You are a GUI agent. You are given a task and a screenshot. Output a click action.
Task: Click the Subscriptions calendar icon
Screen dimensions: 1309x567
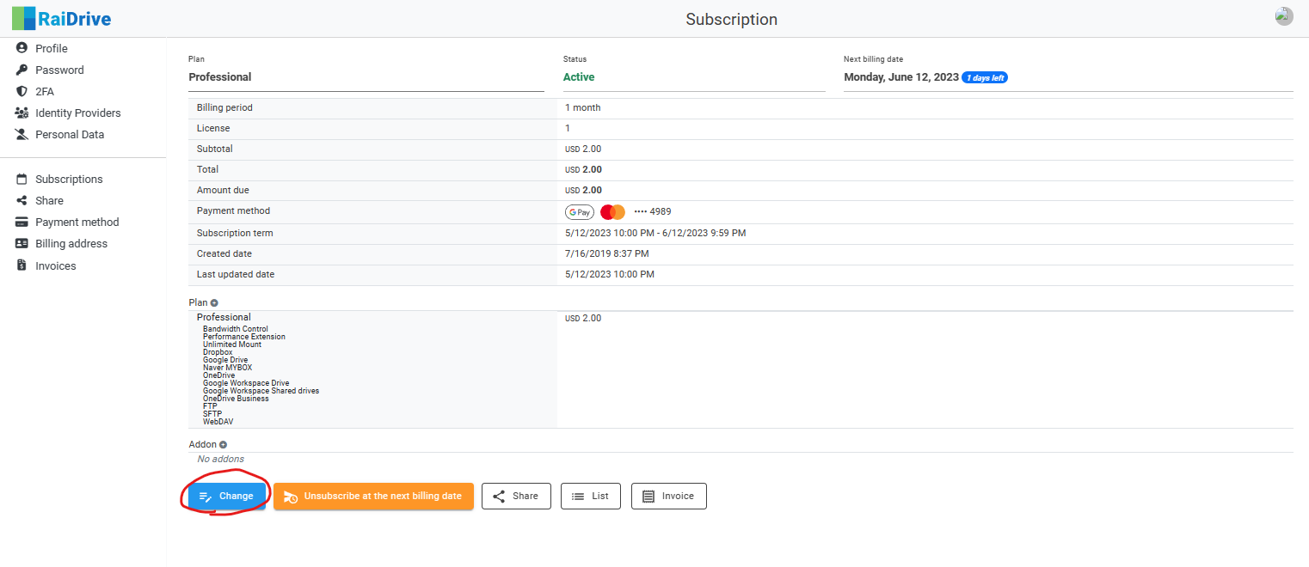point(22,179)
